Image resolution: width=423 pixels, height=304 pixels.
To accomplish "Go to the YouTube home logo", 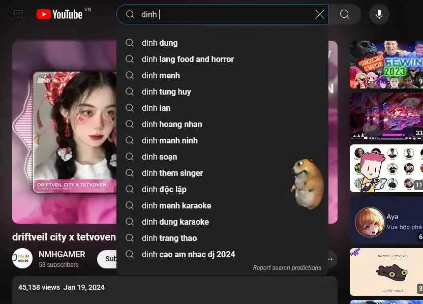I will (x=59, y=14).
